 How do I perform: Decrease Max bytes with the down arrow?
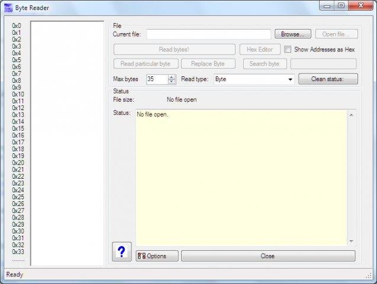[172, 82]
